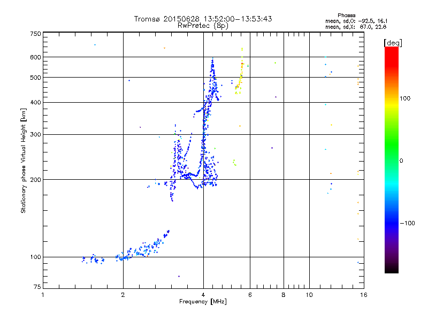Click the "mean, sd,O: -92.5, 16.1" line

pos(356,21)
